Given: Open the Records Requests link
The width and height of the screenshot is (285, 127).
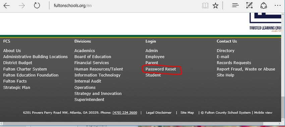Looking at the screenshot, I should [x=234, y=63].
